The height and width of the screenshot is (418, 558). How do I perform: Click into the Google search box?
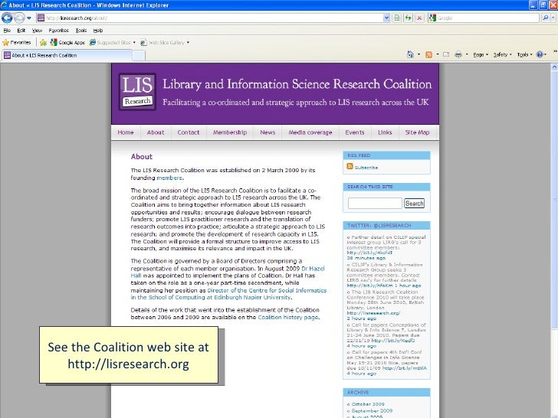click(487, 18)
